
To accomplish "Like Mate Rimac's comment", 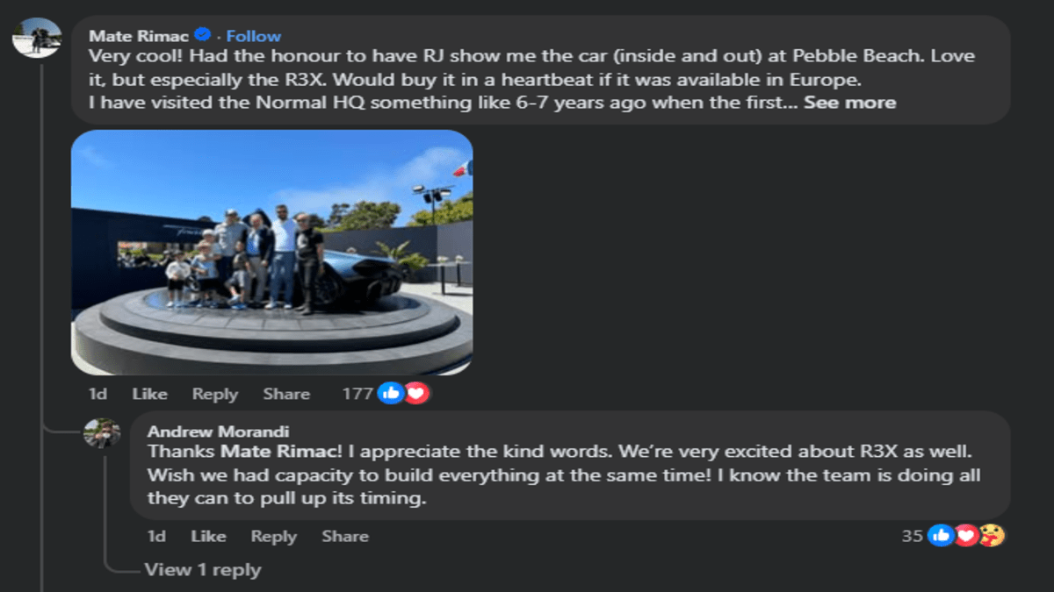I will point(149,394).
